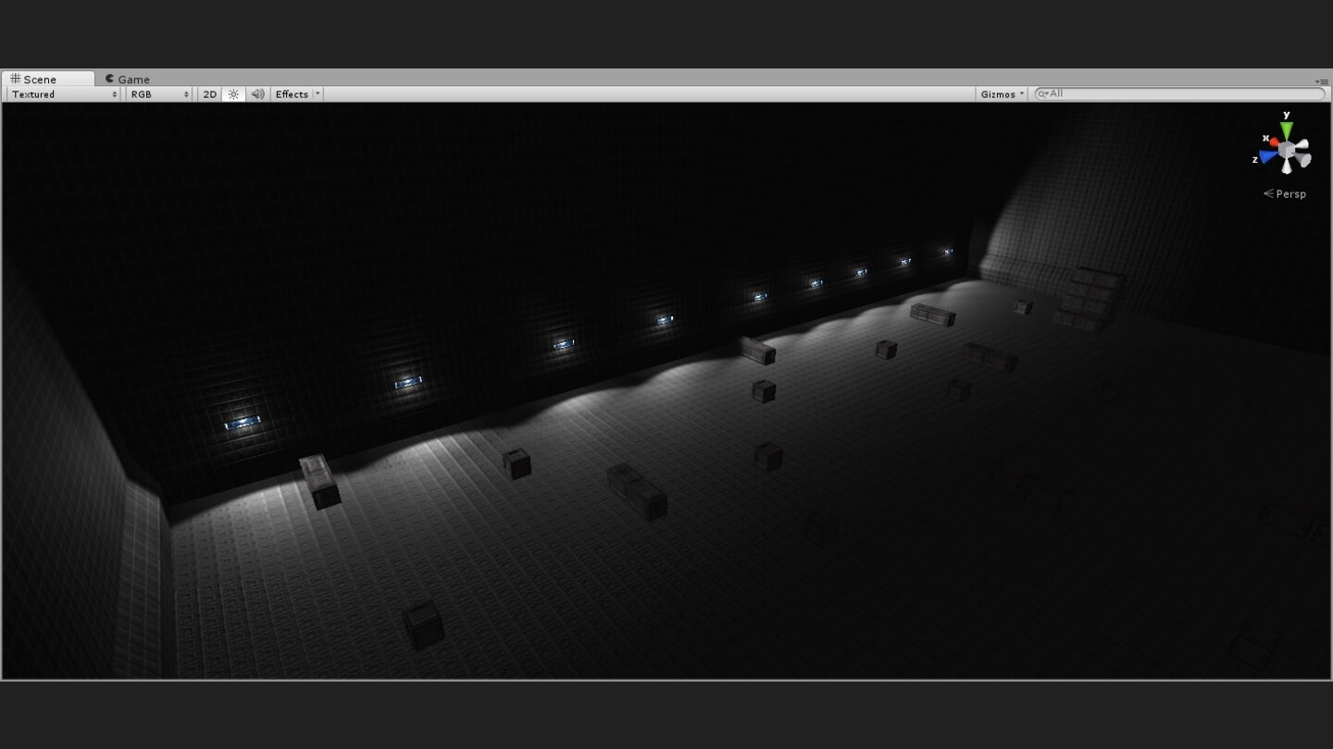1333x749 pixels.
Task: Click the gizmo center cube
Action: 1287,151
